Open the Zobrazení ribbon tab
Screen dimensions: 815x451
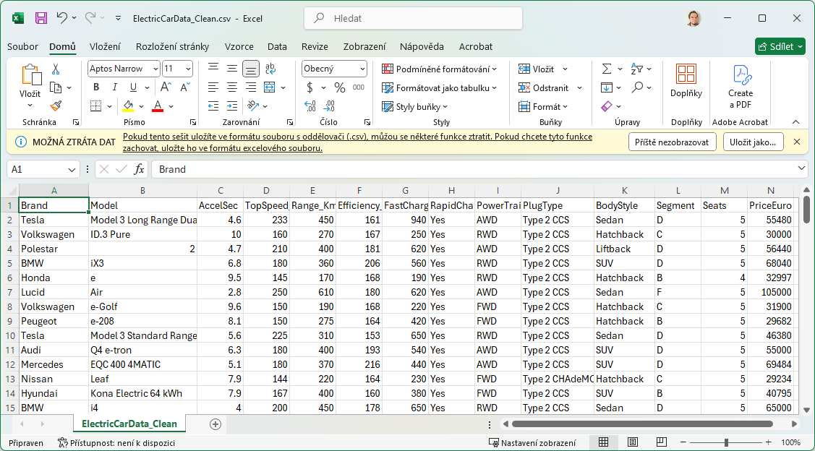point(364,46)
